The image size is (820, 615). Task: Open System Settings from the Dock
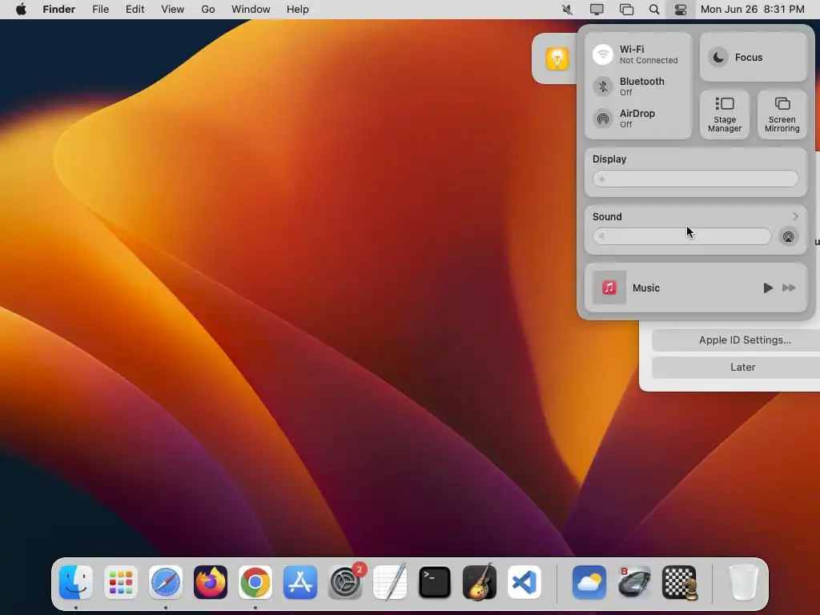tap(345, 582)
